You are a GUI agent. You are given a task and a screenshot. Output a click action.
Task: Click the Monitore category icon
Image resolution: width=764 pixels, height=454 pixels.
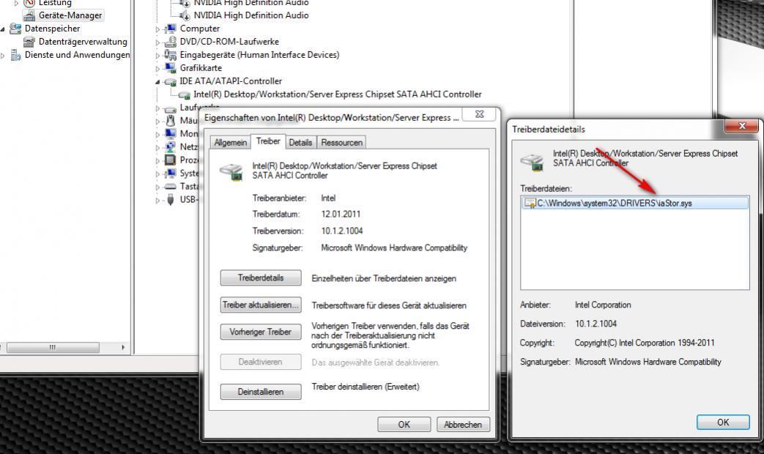tap(170, 134)
